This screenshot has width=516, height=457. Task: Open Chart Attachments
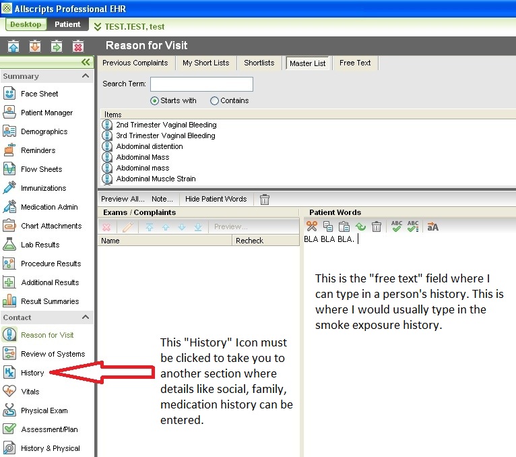(x=51, y=226)
